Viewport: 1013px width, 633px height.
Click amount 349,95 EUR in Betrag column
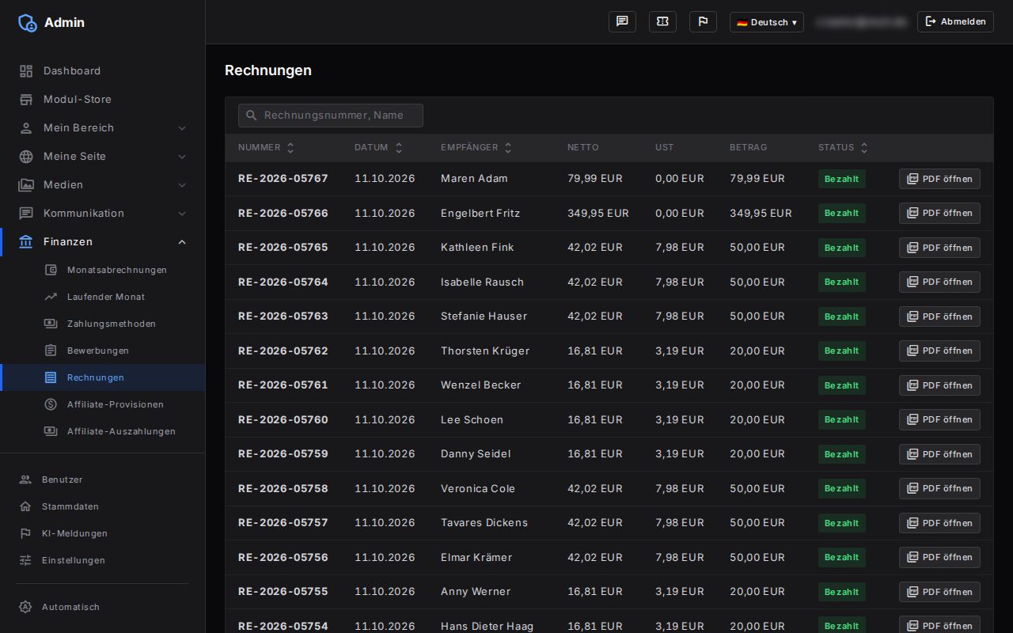pos(761,213)
